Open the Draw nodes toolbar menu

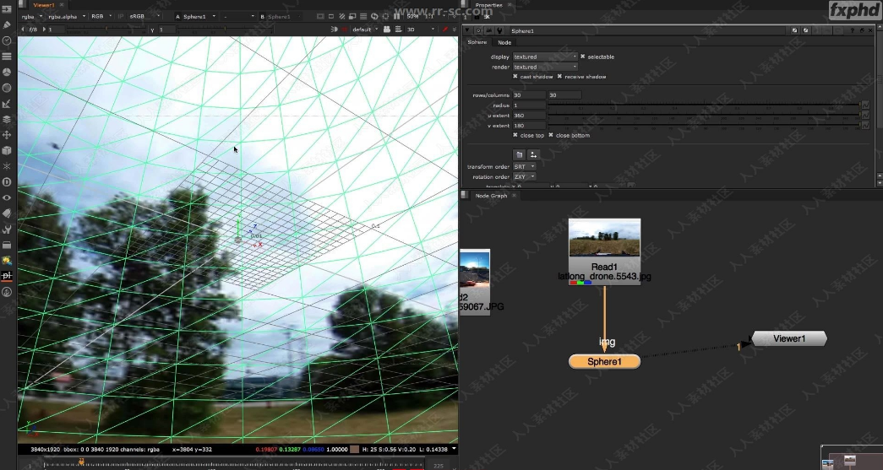point(7,24)
